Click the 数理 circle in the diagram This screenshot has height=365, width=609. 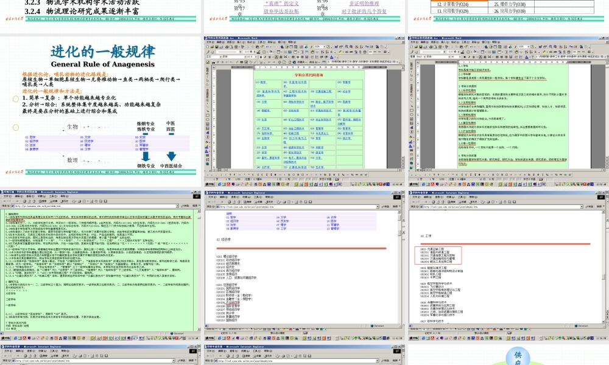coord(72,160)
